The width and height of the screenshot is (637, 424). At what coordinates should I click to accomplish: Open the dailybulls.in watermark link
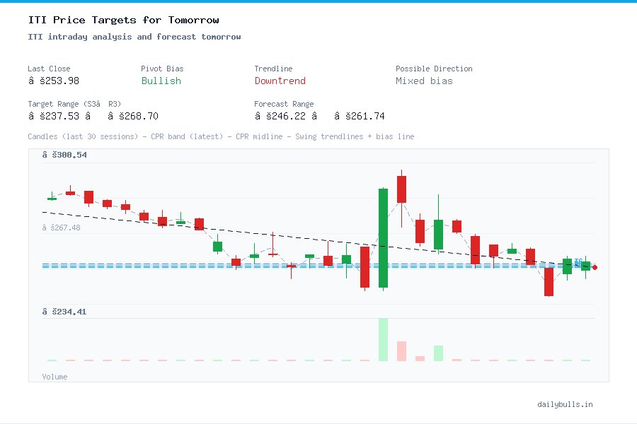[566, 404]
